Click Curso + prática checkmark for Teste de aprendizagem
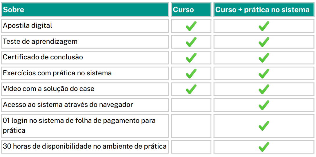 click(264, 42)
